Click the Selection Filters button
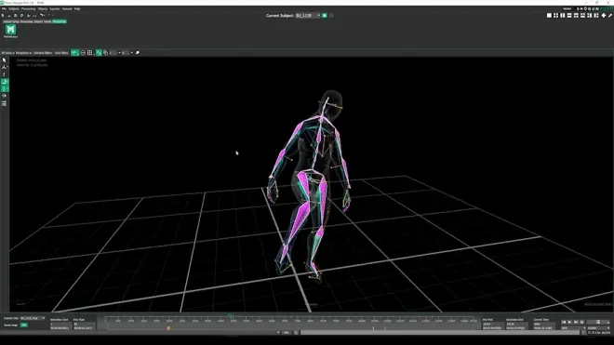Viewport: 614px width, 345px height. [43, 53]
